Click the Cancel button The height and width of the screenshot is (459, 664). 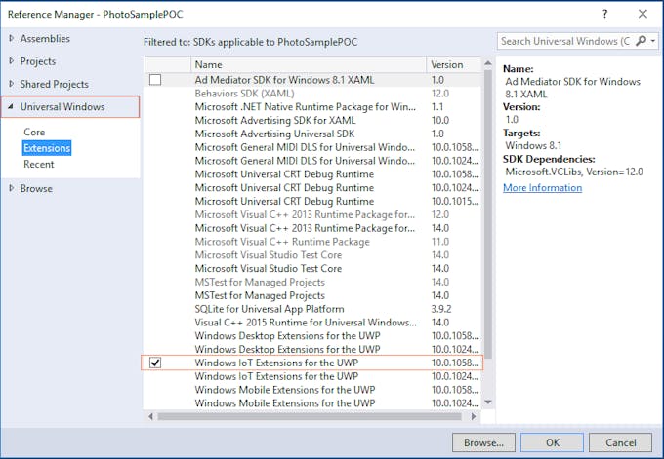click(x=620, y=442)
